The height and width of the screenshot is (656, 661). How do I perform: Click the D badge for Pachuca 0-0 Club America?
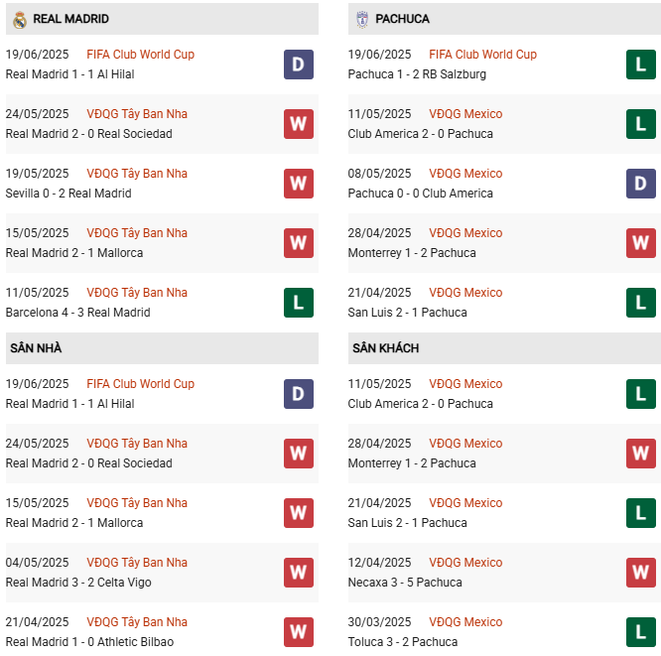pyautogui.click(x=641, y=184)
